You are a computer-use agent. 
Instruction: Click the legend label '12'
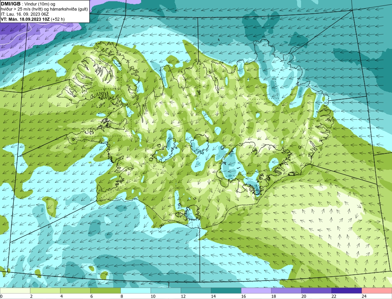click(x=183, y=296)
